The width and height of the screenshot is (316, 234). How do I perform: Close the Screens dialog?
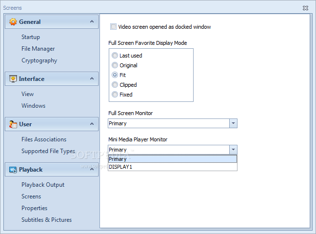pyautogui.click(x=305, y=8)
